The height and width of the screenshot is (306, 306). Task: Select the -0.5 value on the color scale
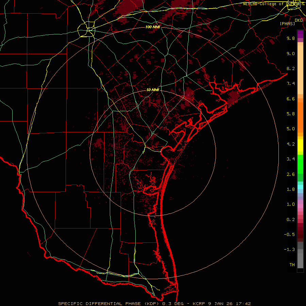pos(289,235)
